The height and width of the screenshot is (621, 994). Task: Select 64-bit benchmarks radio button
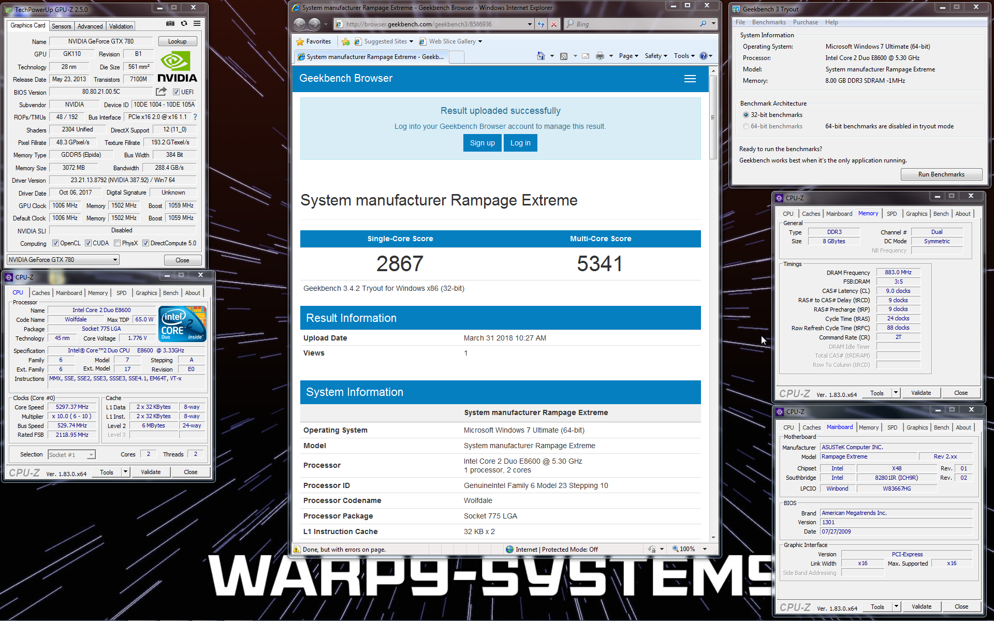coord(746,126)
